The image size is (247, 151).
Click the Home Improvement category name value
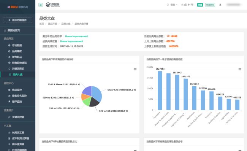click(x=76, y=36)
